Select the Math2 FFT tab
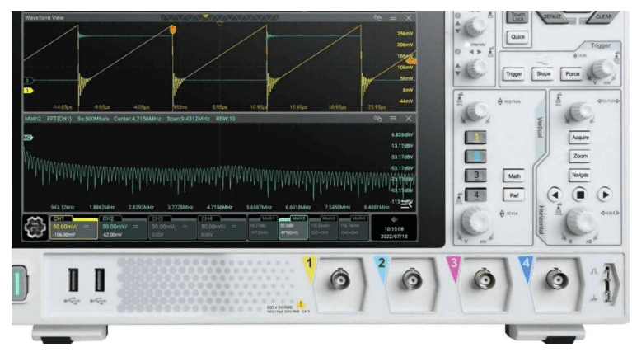The image size is (632, 352). (293, 228)
